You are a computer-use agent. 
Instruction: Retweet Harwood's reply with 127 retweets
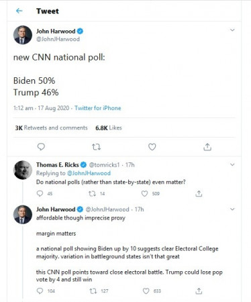(x=93, y=291)
